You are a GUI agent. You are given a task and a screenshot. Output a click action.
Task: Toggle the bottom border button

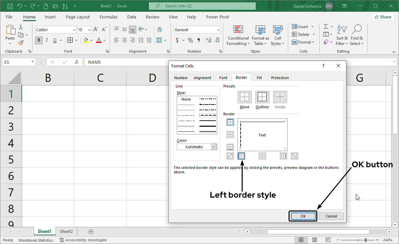tap(230, 147)
